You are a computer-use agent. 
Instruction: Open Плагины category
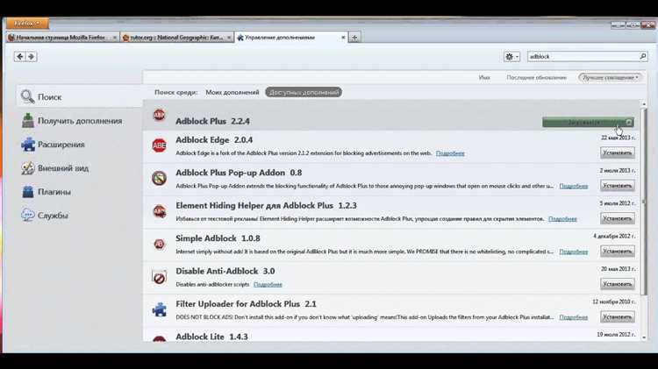pos(80,192)
